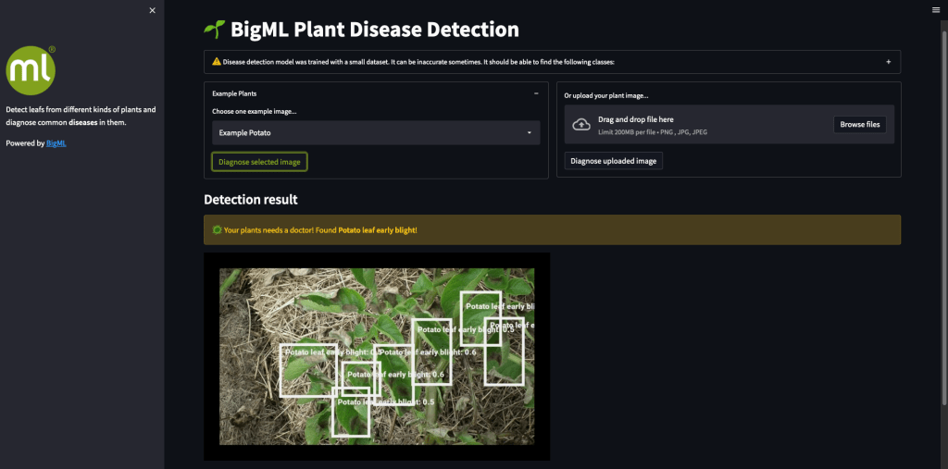The width and height of the screenshot is (948, 469).
Task: Click the potato plant detection image
Action: click(376, 356)
